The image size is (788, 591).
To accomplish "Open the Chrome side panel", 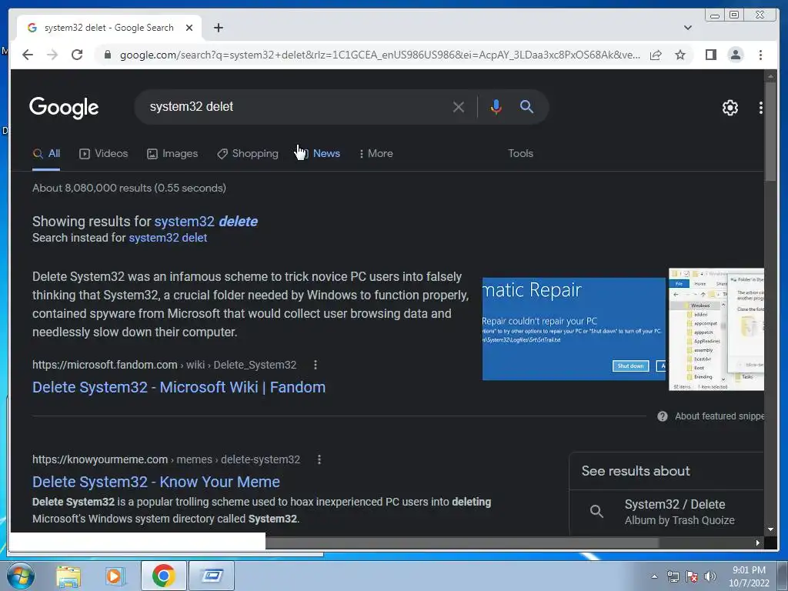I will tap(710, 55).
